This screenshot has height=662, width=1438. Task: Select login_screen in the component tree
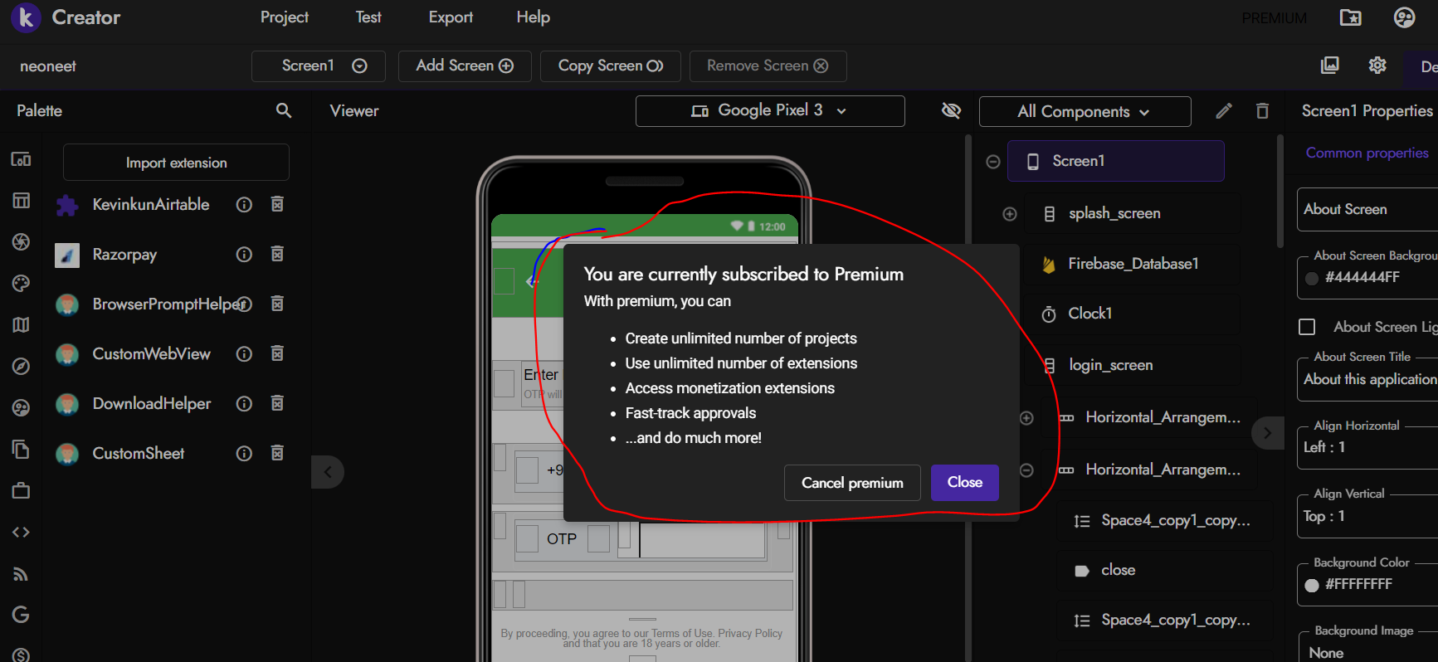(x=1110, y=365)
